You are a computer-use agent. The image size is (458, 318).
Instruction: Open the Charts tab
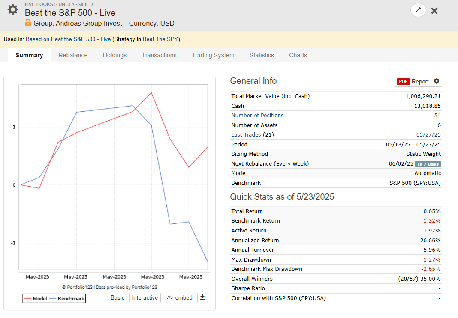tap(298, 55)
